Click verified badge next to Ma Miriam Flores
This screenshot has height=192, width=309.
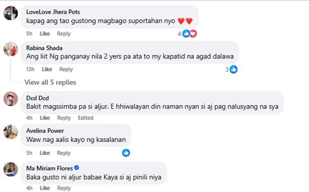pos(76,168)
